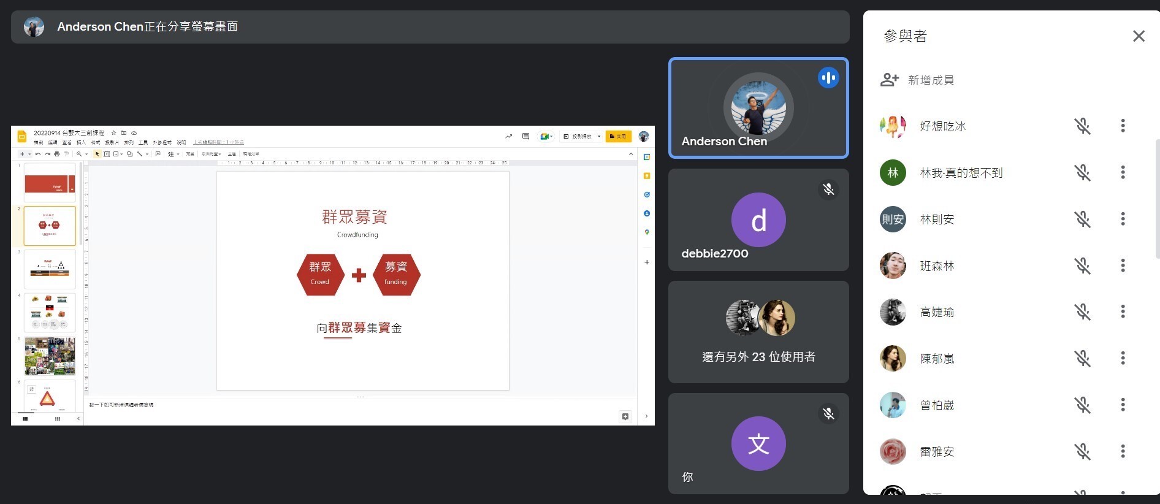Select the debbie2700 participant tile

pos(758,220)
